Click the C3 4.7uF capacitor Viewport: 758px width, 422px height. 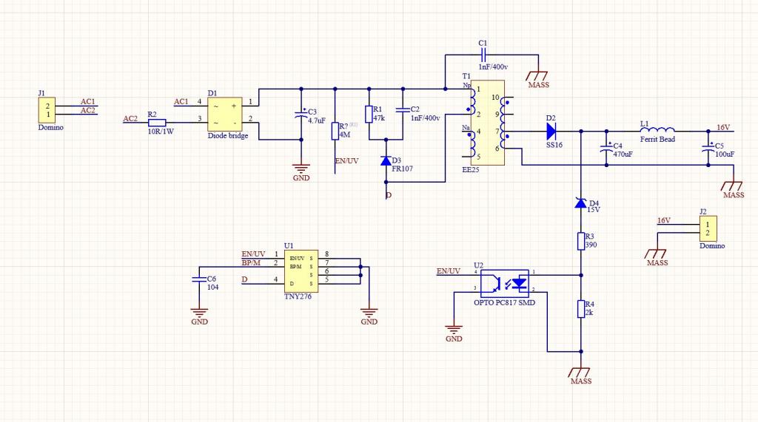(x=301, y=115)
